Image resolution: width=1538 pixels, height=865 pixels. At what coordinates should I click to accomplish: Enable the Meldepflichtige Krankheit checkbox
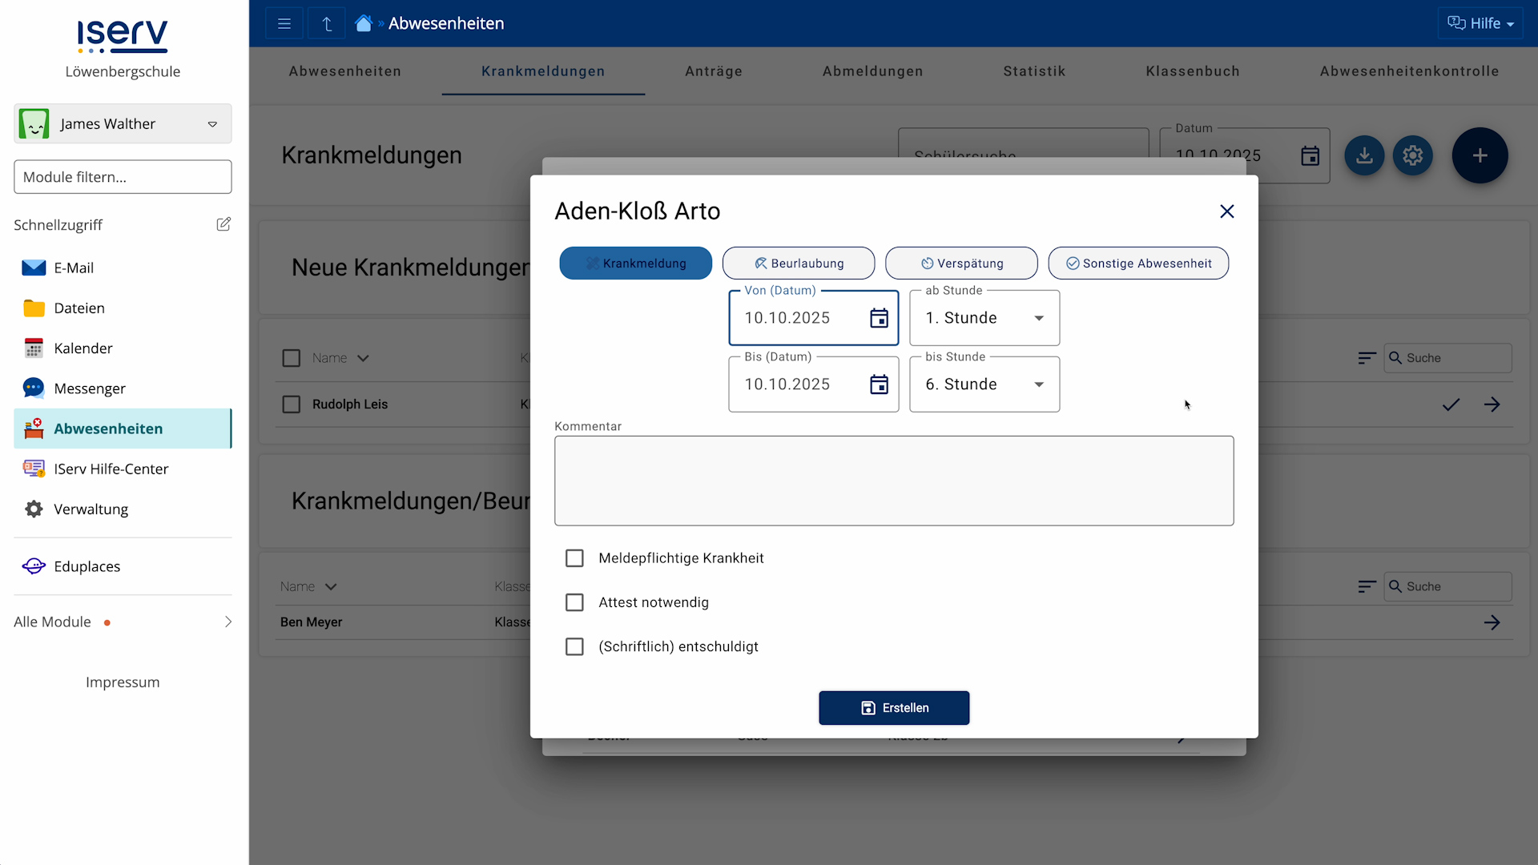(574, 557)
